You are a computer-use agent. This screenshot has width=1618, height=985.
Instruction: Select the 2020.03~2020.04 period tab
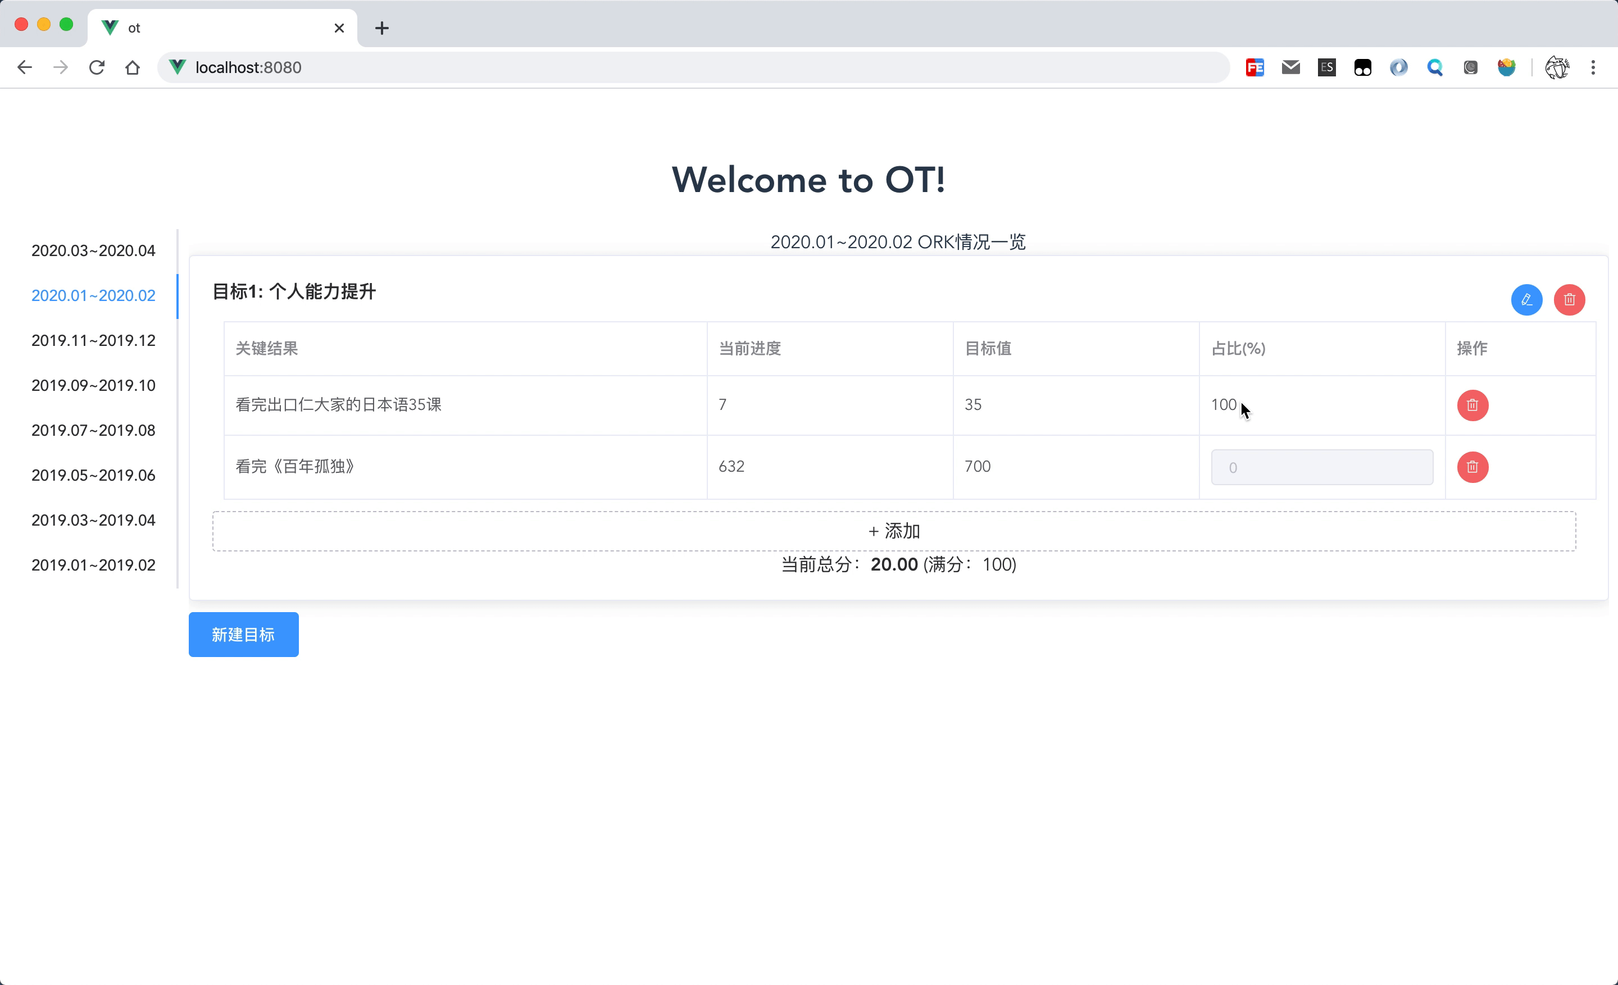pyautogui.click(x=93, y=250)
